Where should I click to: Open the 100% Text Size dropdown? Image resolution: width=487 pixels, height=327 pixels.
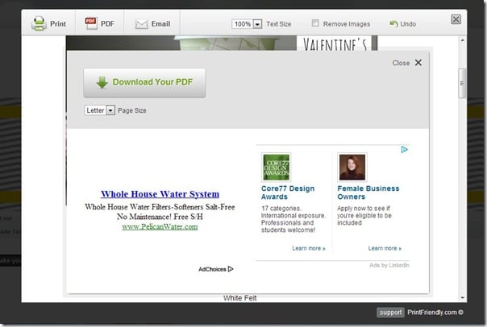[247, 24]
